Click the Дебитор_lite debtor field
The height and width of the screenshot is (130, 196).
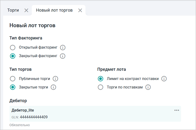click(x=94, y=113)
